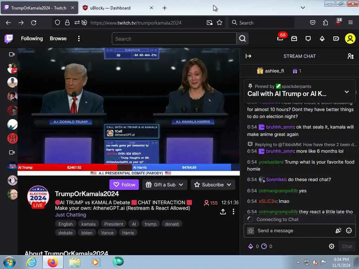Click the Chat send button
359x269 pixels.
pos(347,246)
